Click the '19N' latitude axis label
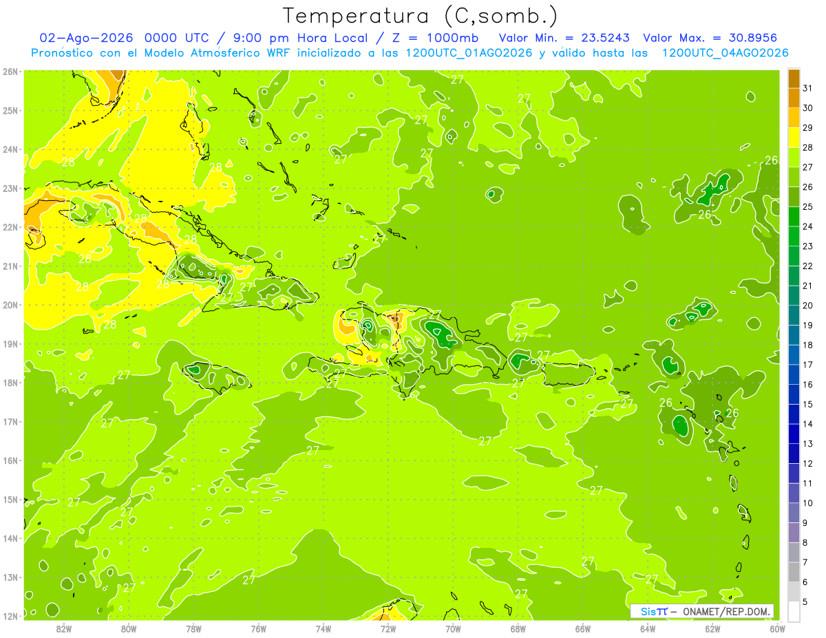Screen dimensions: 826x638 pos(10,343)
